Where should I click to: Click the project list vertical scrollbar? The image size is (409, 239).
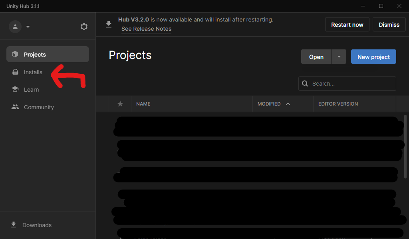pyautogui.click(x=405, y=147)
